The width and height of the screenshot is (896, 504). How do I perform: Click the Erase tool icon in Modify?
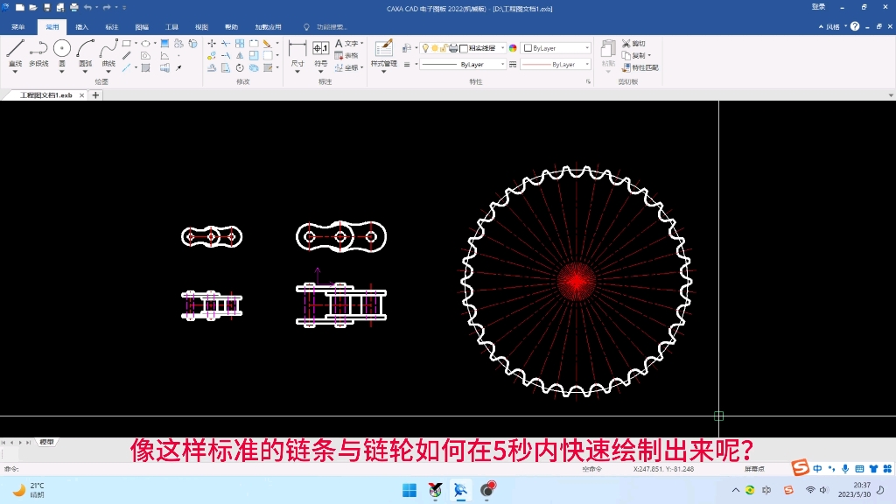point(267,44)
